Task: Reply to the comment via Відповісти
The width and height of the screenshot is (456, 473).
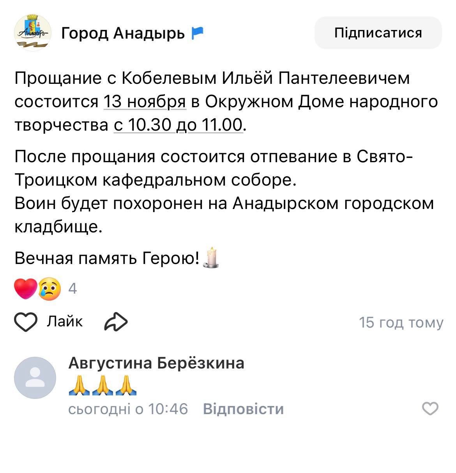Action: pos(243,409)
